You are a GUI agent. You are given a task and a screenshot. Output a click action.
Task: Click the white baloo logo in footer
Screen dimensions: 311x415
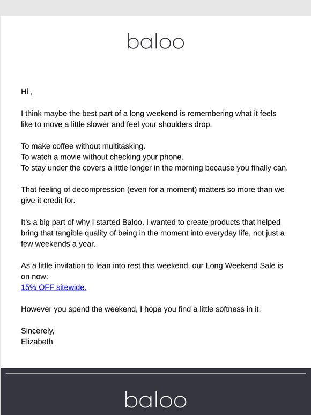coord(155,399)
